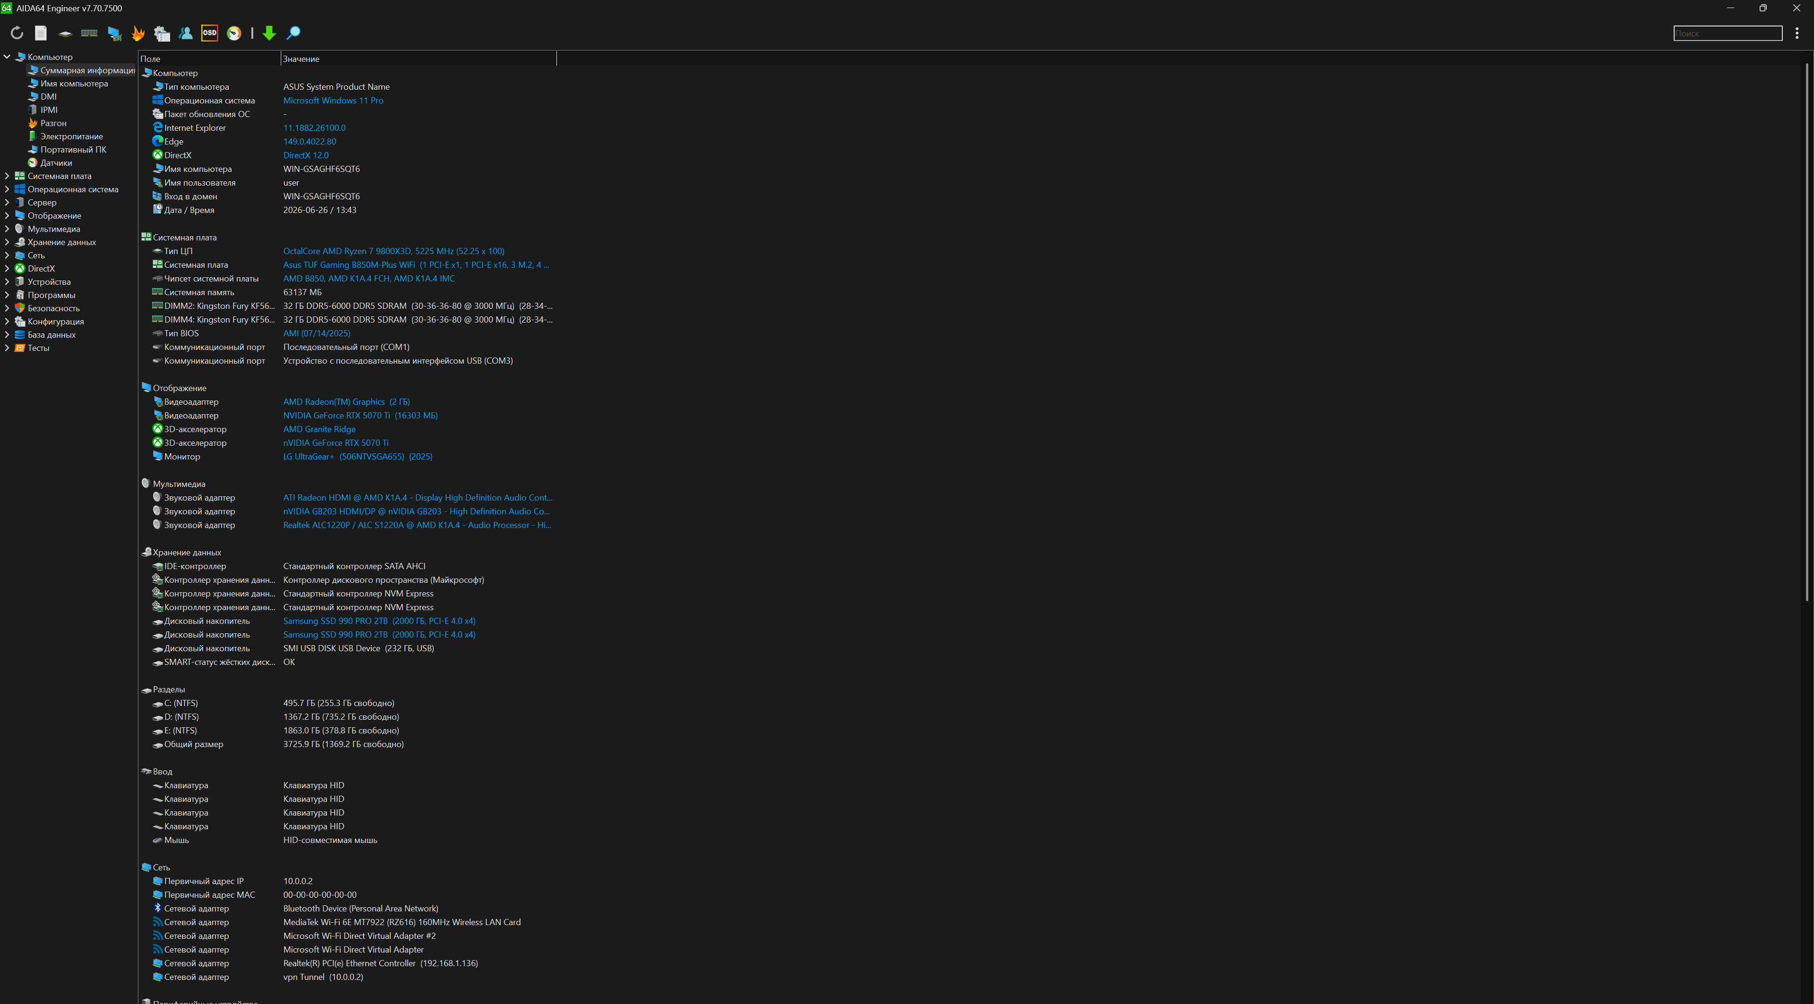This screenshot has height=1004, width=1814.
Task: Open the Edge version 149.0.4022.80 link
Action: (x=310, y=141)
